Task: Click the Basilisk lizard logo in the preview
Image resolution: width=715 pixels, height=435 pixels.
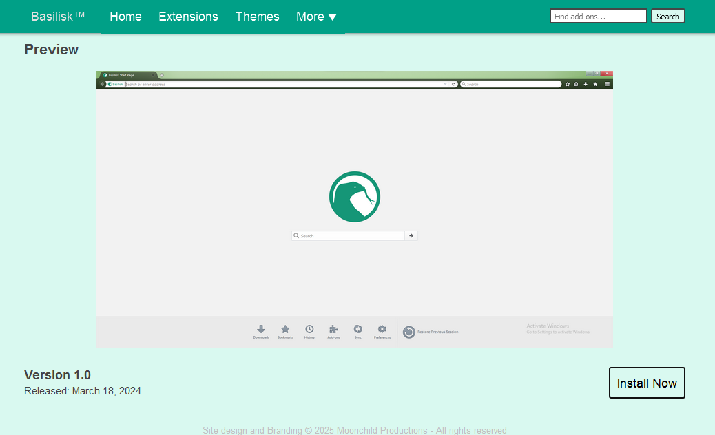Action: [354, 197]
